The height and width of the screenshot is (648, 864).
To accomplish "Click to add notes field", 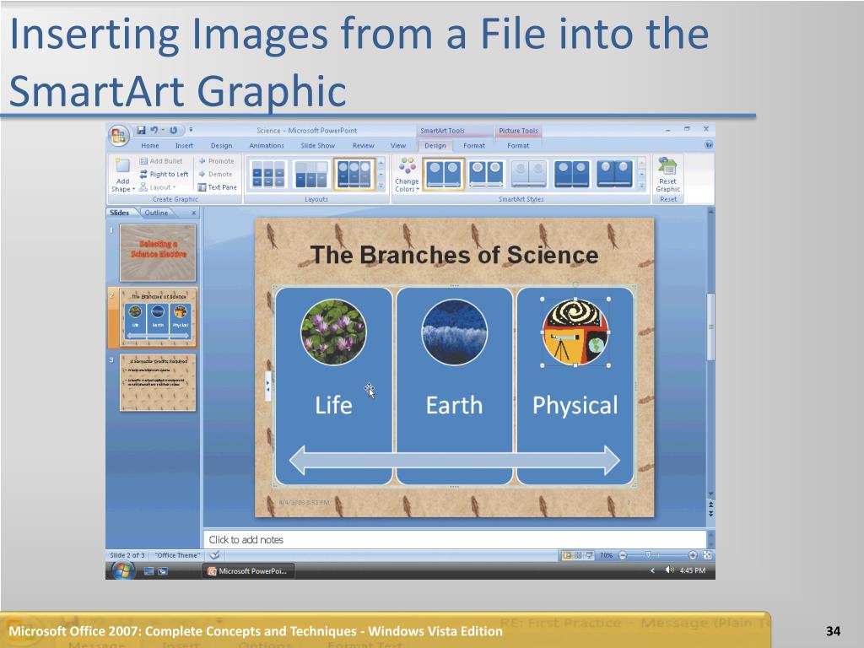I will click(455, 539).
